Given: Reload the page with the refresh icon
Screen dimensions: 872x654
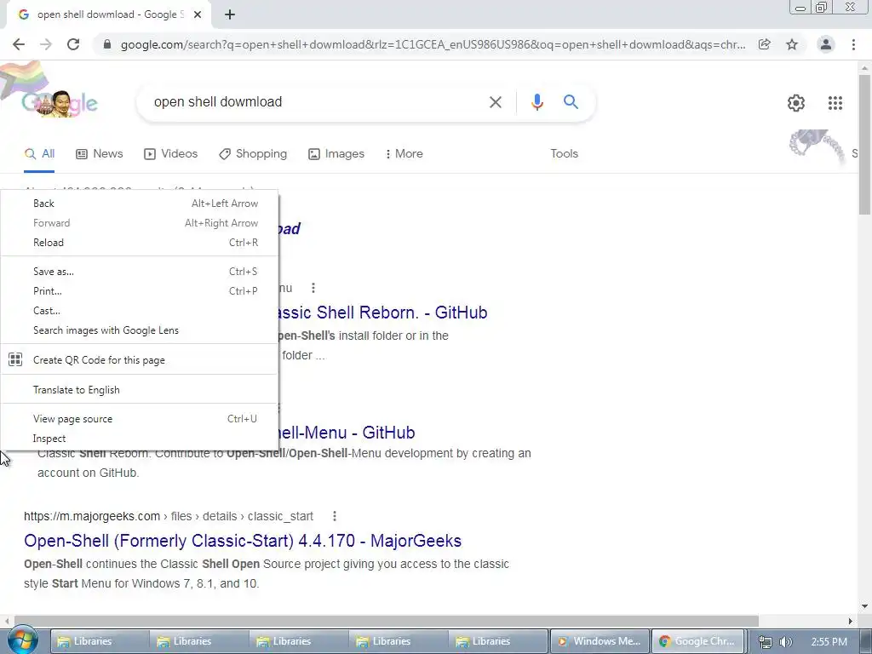Looking at the screenshot, I should (x=73, y=44).
